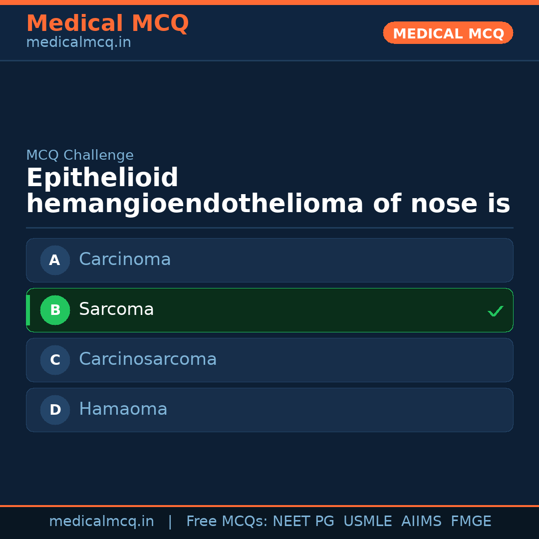Choose the letter C option circle

pos(55,360)
